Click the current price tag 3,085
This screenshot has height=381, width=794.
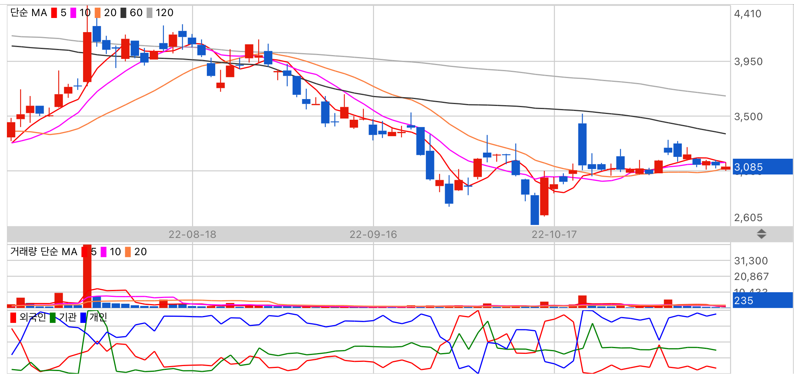coord(763,167)
